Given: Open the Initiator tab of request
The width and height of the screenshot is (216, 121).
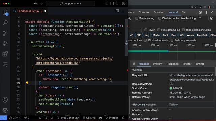Looking at the screenshot, I should [187, 64].
